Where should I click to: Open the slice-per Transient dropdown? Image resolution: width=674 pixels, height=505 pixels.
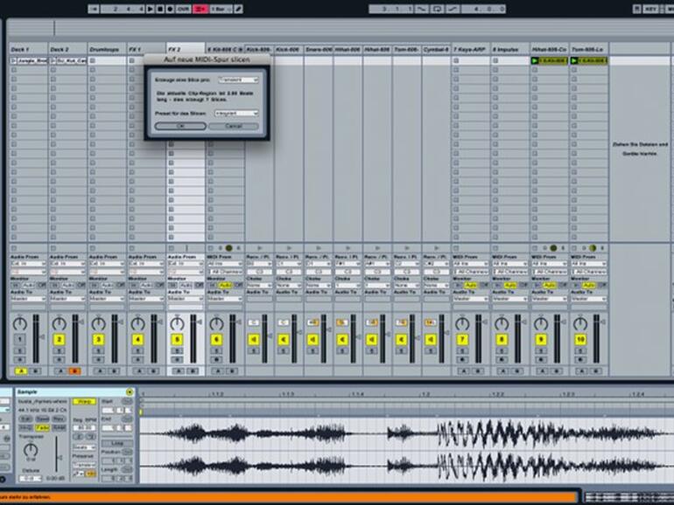237,80
